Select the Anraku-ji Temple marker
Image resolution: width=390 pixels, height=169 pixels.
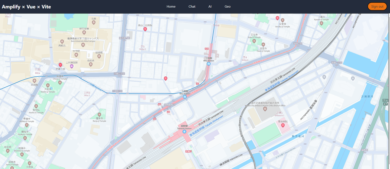click(x=283, y=20)
